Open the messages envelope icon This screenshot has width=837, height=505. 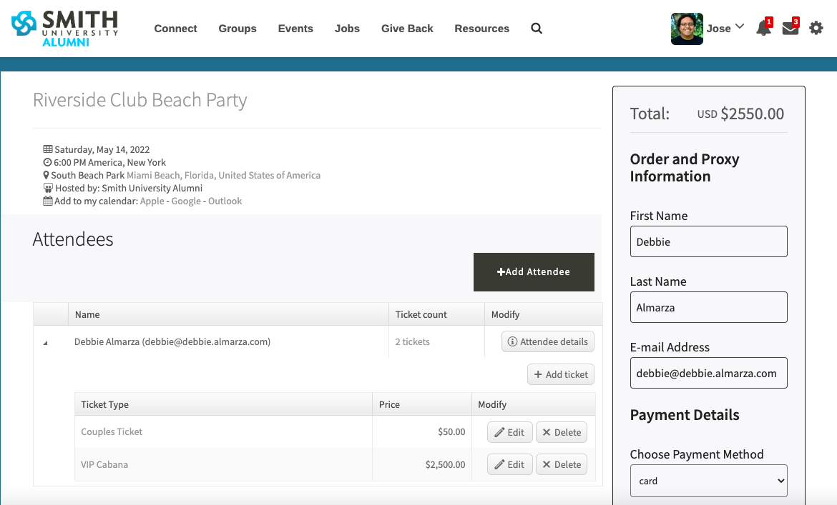coord(790,27)
